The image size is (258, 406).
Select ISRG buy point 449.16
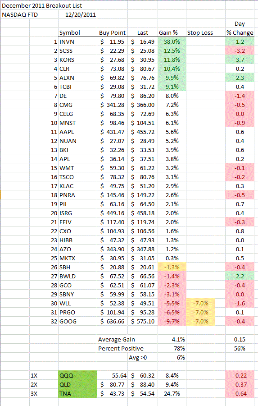click(x=112, y=213)
